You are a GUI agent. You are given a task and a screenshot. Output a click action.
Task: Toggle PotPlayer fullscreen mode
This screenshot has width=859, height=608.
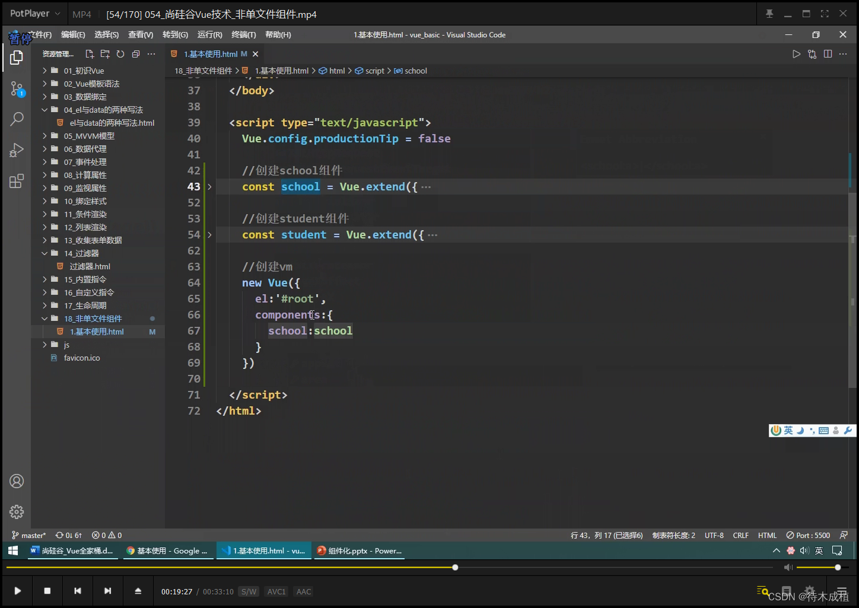[x=825, y=14]
